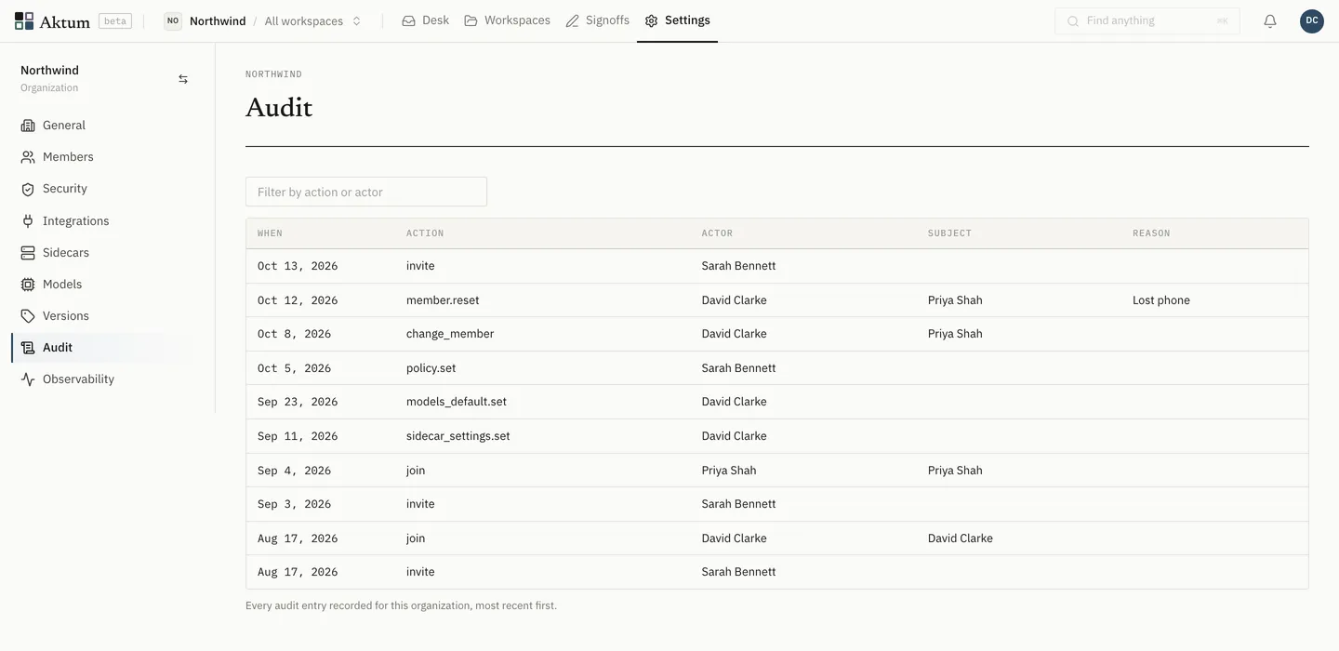Click the NO organization badge
1339x651 pixels.
pyautogui.click(x=173, y=20)
